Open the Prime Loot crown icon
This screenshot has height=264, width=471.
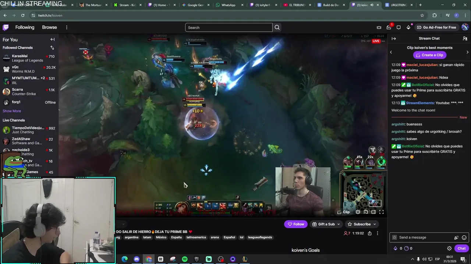(x=379, y=27)
